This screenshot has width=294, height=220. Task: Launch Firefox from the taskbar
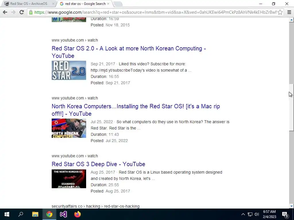78,214
